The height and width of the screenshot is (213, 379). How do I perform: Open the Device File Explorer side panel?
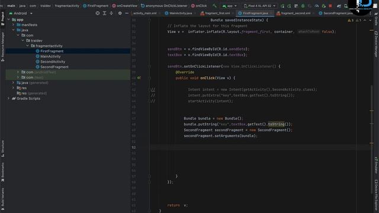(x=376, y=196)
